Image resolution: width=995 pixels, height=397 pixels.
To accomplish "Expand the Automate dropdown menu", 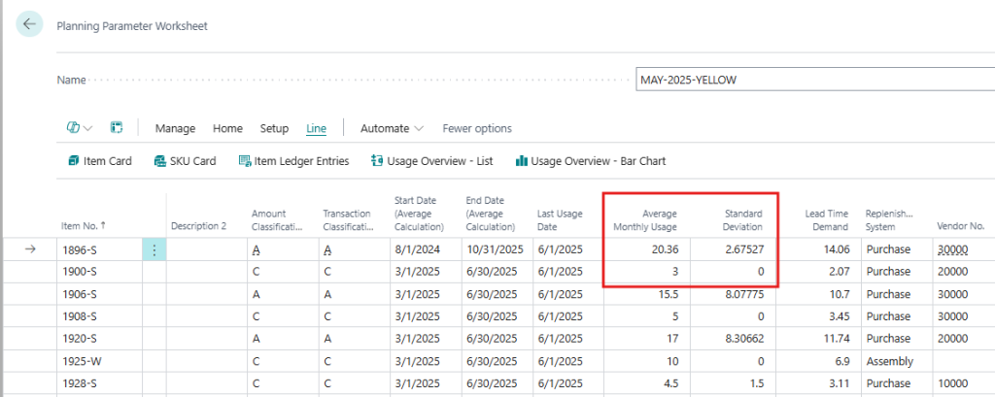I will point(392,128).
